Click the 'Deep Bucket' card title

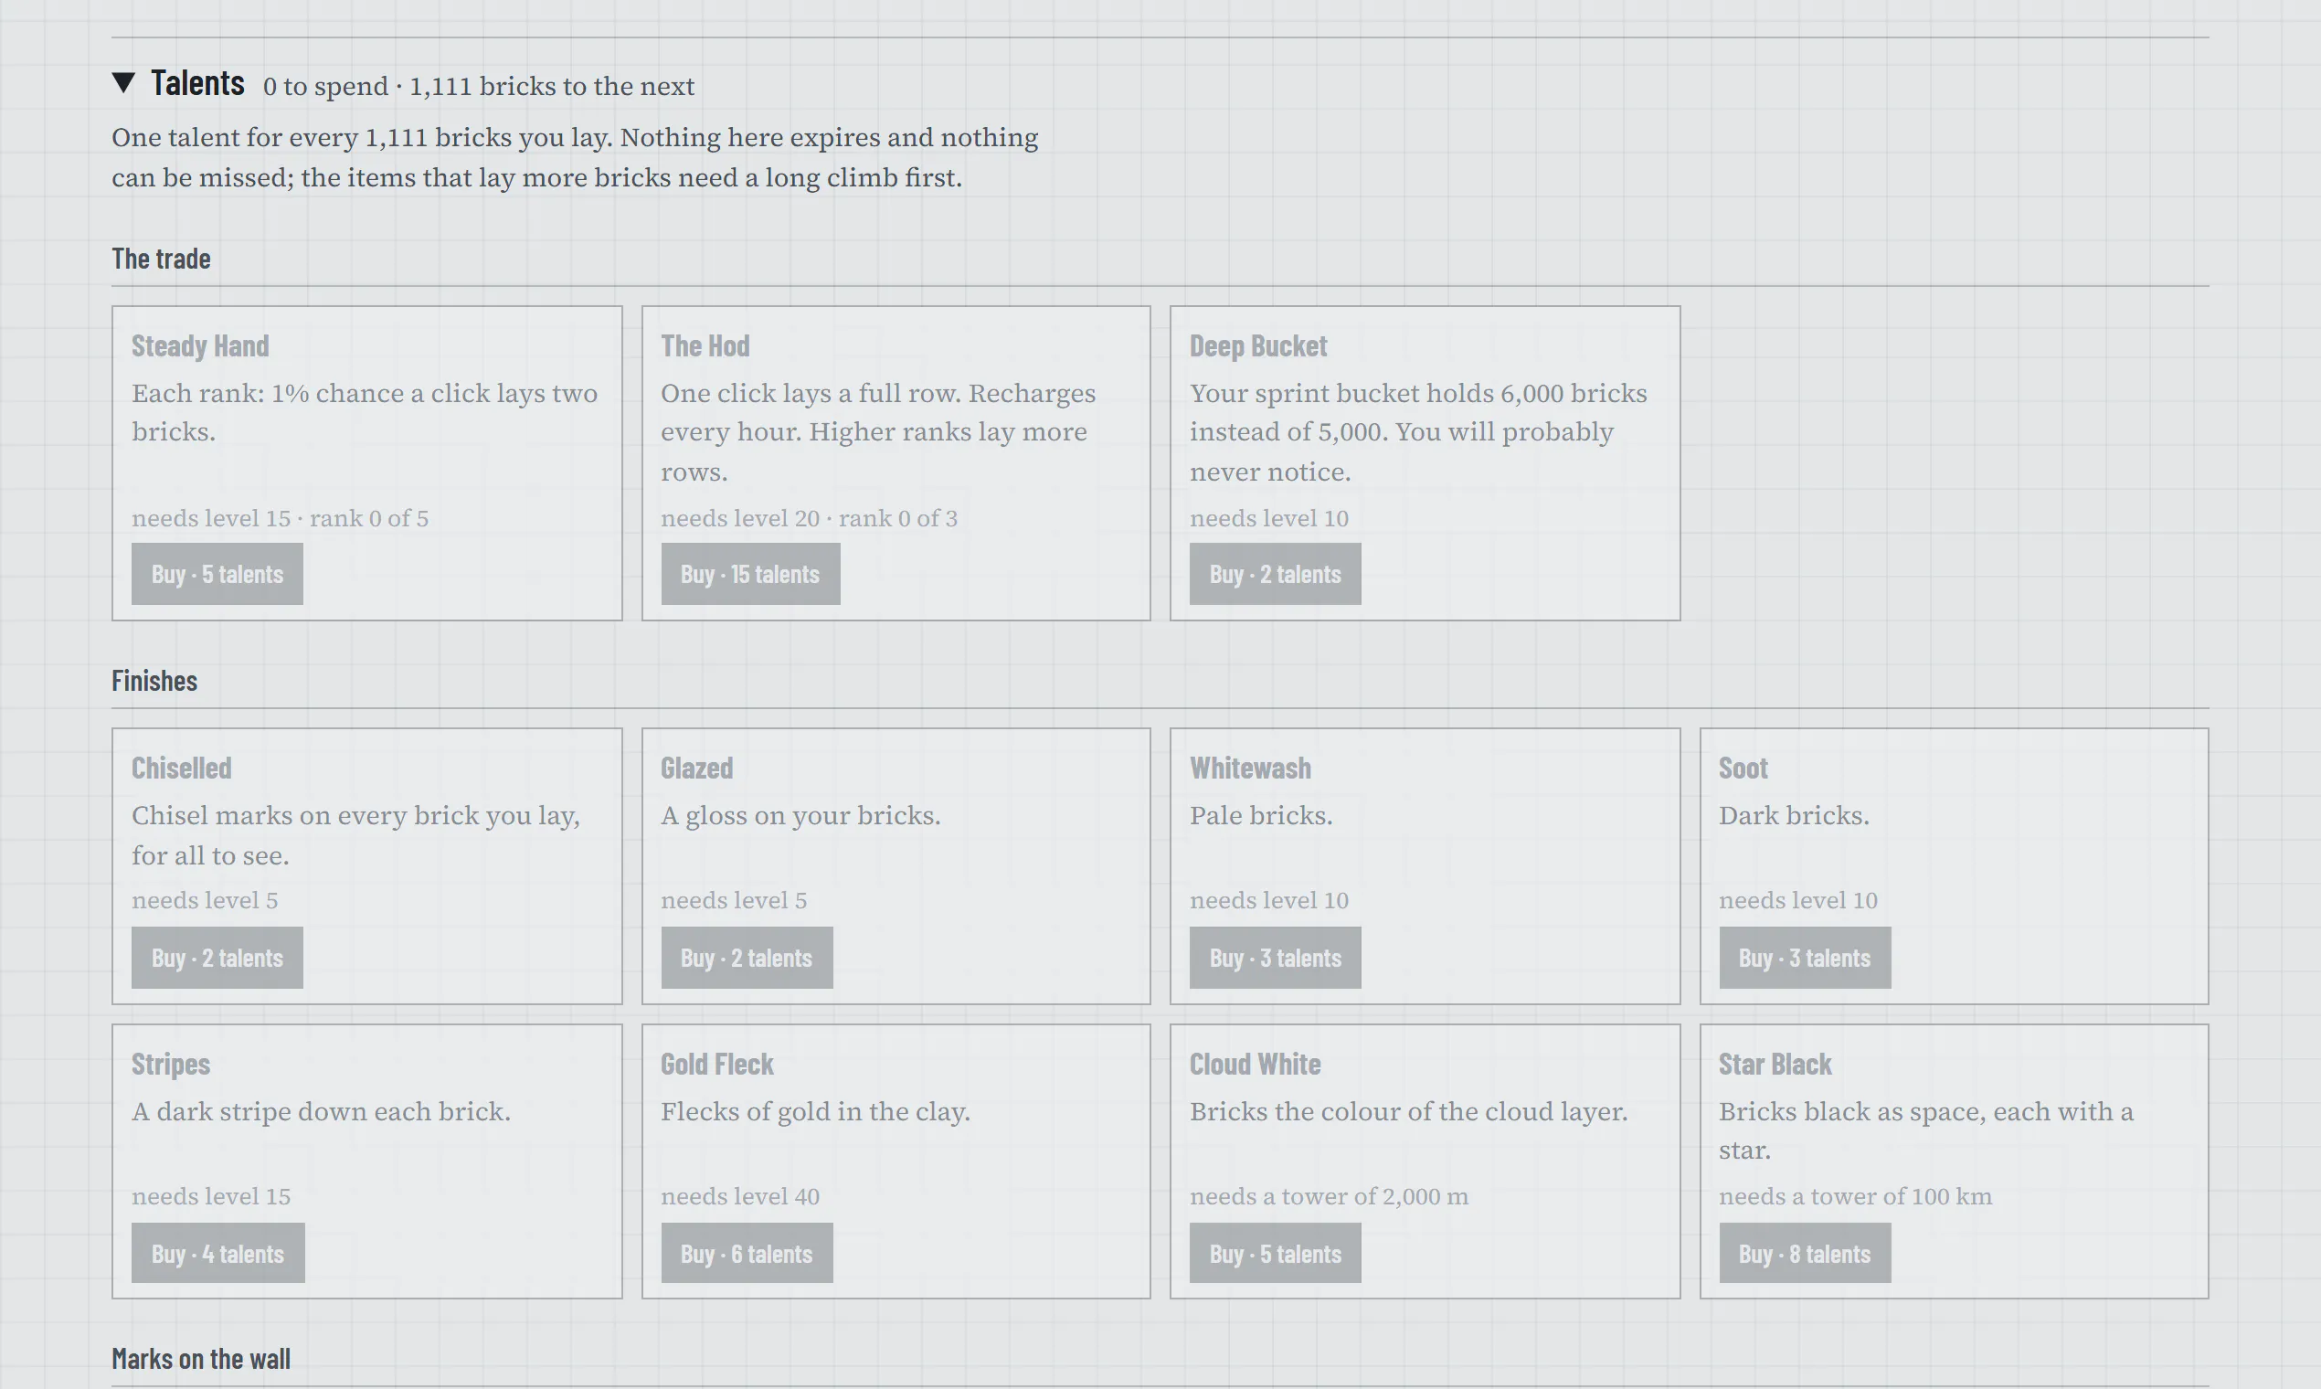[1258, 346]
